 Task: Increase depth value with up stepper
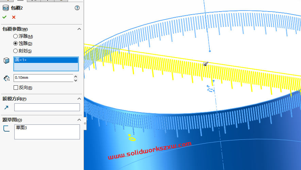[76, 76]
